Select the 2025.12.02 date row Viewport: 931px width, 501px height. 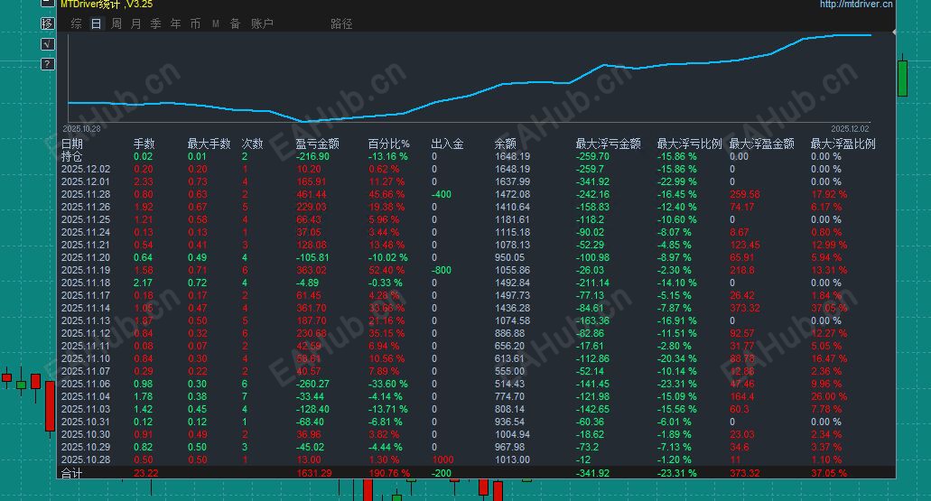click(x=86, y=169)
